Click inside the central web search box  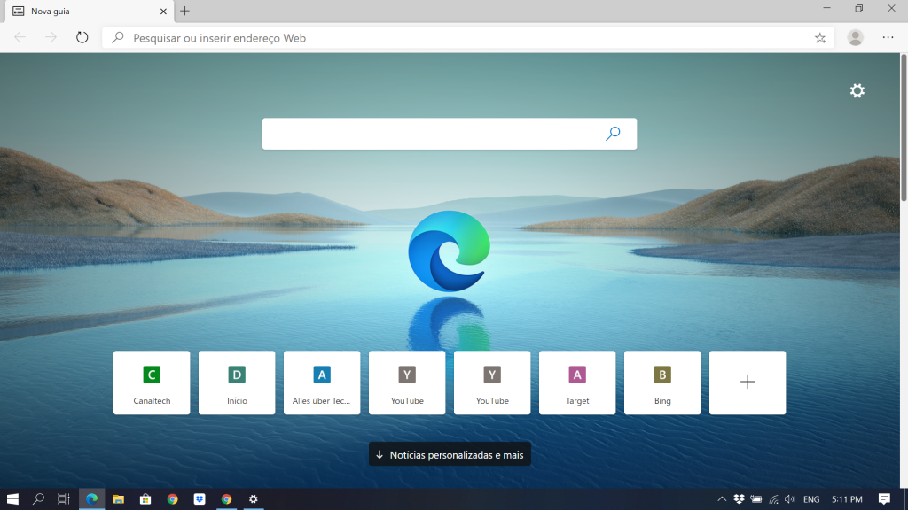pyautogui.click(x=450, y=134)
